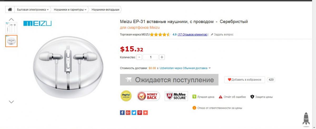Viewport: 316px width, 129px height.
Task: Go to the home page icon
Action: (10, 10)
